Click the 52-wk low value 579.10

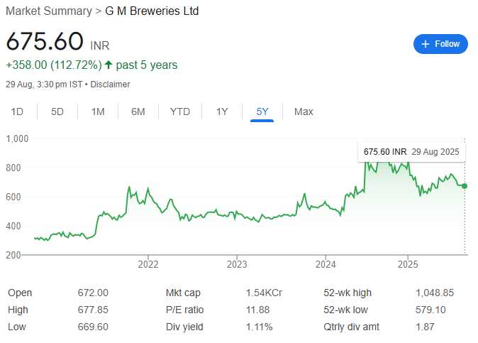point(430,310)
